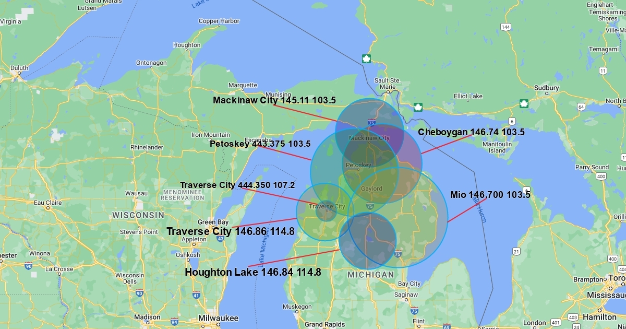Click the Wisconsin Dells label

130,278
